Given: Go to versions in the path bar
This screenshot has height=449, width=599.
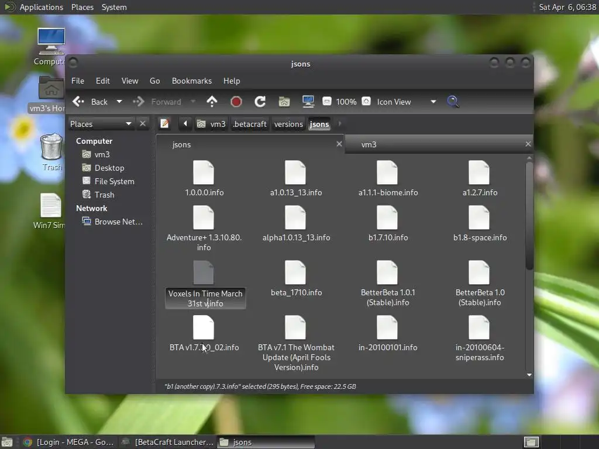Looking at the screenshot, I should click(288, 124).
